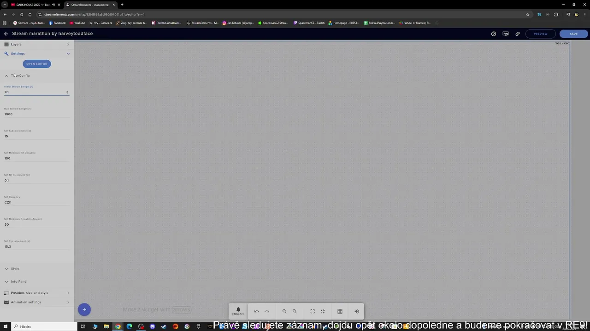The height and width of the screenshot is (331, 590).
Task: Open the browser tab search dropdown
Action: (4, 5)
